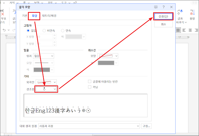199x136 pixels.
Task: Switch to 기본 tab
Action: click(x=25, y=16)
